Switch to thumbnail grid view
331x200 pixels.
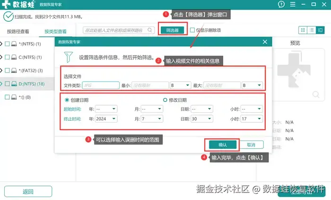pyautogui.click(x=303, y=30)
